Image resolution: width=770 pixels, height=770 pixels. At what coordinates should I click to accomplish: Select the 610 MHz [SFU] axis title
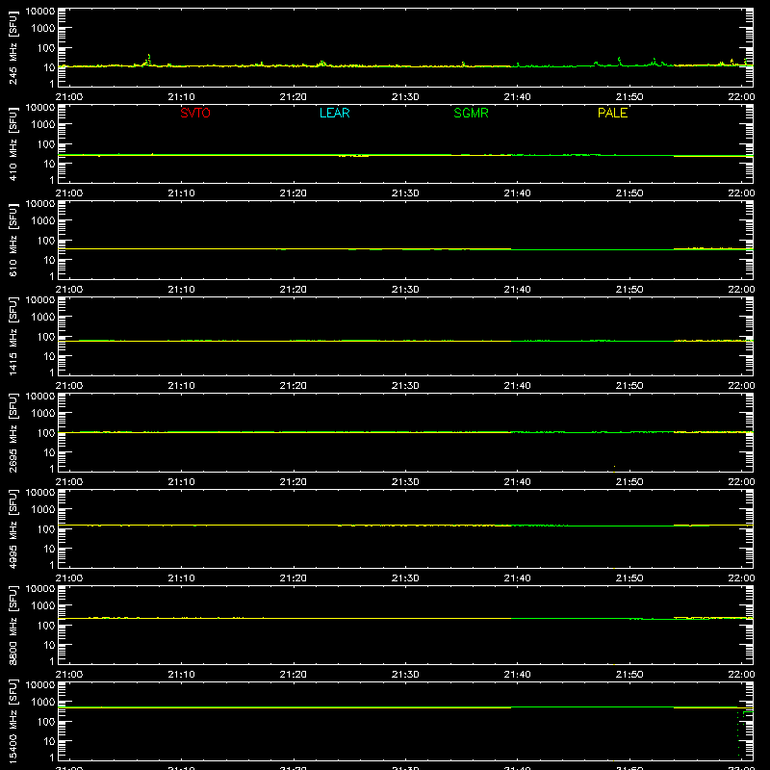(x=13, y=240)
